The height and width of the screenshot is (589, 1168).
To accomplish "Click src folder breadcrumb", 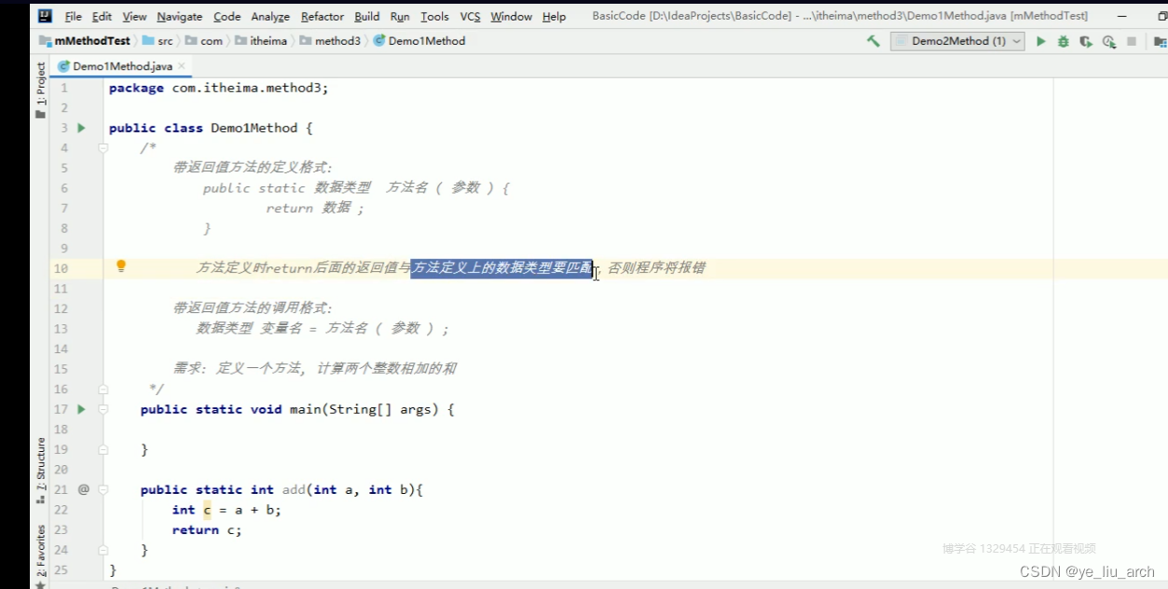I will click(158, 41).
